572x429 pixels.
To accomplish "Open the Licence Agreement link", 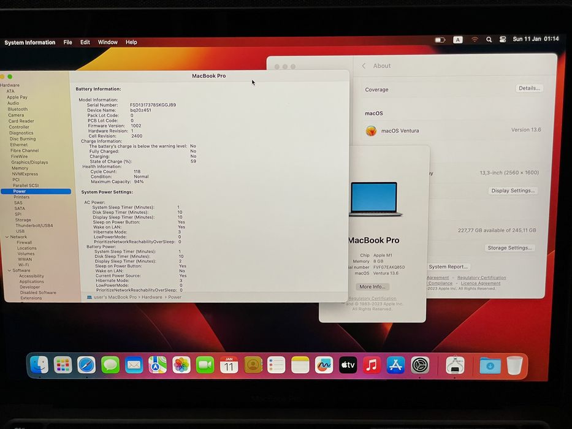I will click(x=481, y=283).
